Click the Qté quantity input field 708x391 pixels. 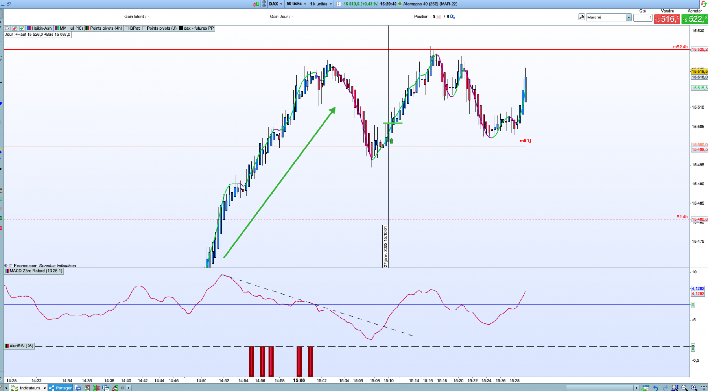[643, 17]
